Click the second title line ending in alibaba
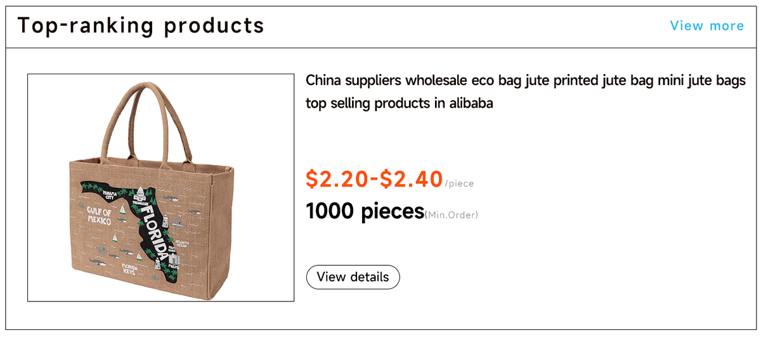 coord(400,103)
